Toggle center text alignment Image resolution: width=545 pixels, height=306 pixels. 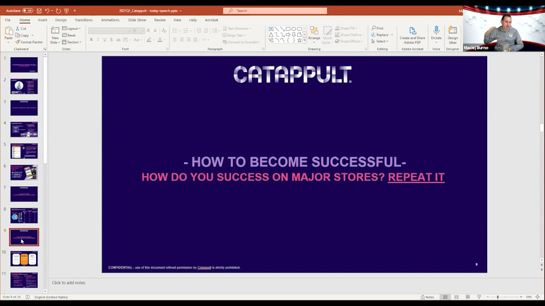(x=181, y=39)
